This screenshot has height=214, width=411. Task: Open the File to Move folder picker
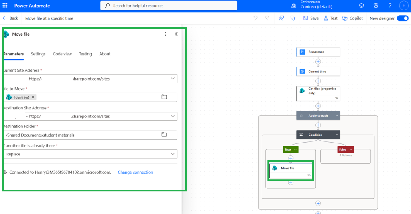coord(164,97)
